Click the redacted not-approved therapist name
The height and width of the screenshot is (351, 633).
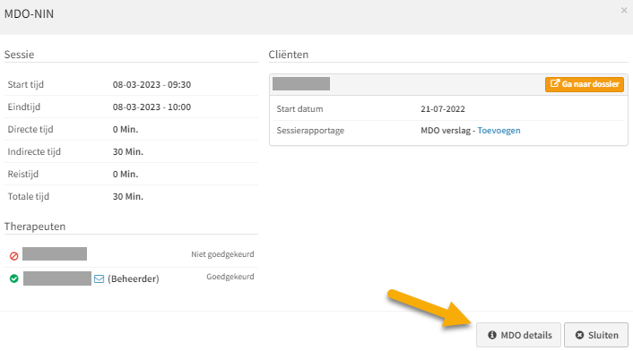[55, 254]
